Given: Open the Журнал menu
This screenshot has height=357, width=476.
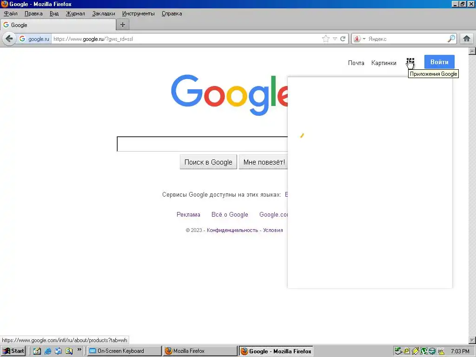Looking at the screenshot, I should click(75, 13).
